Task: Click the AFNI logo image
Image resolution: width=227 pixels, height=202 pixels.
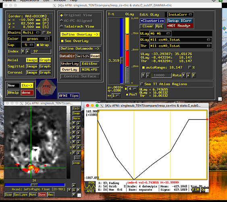Action: 46,89
